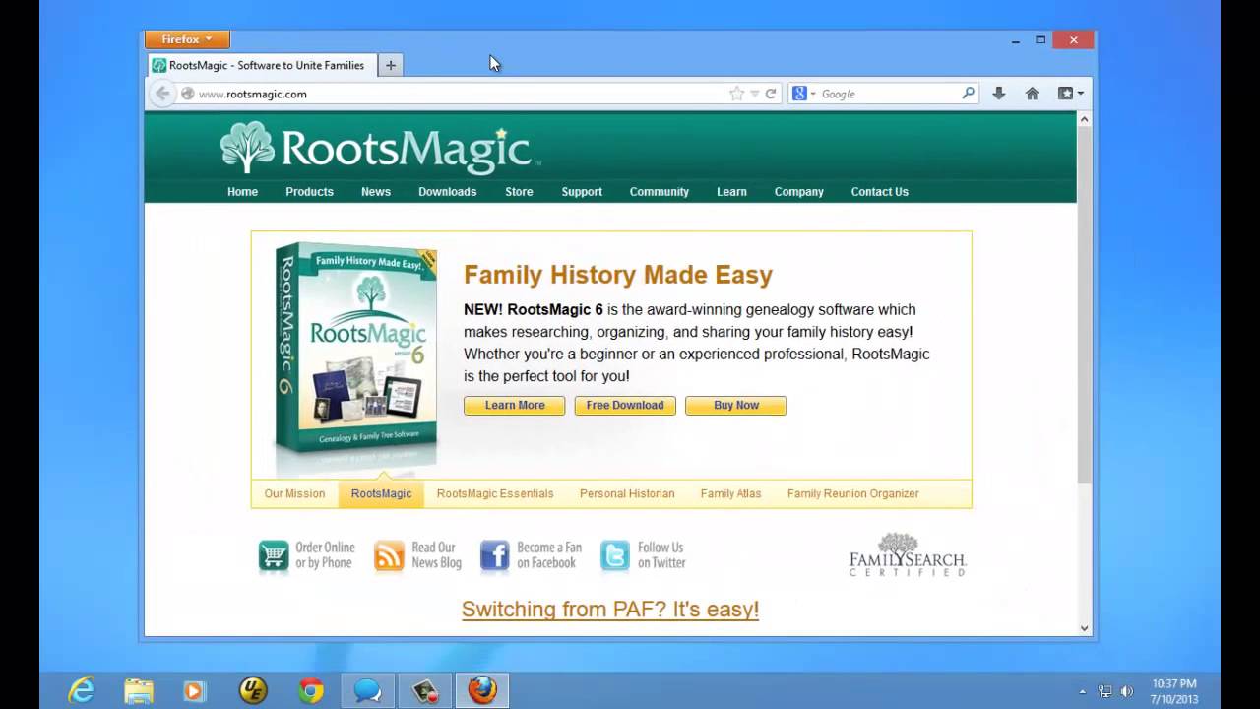1260x709 pixels.
Task: Open UltraEdit from the taskbar
Action: click(253, 691)
